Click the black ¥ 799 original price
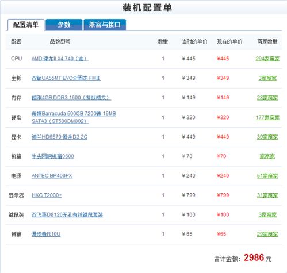 (189, 195)
